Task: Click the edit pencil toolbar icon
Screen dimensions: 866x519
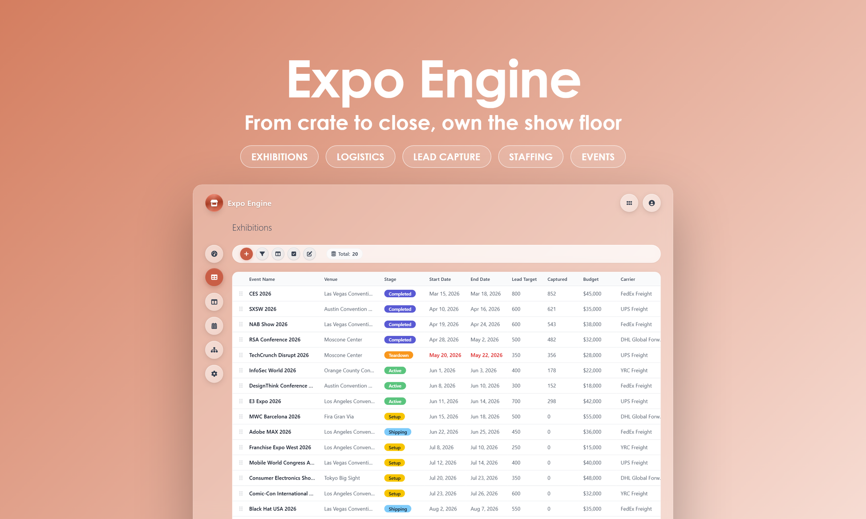Action: tap(309, 254)
